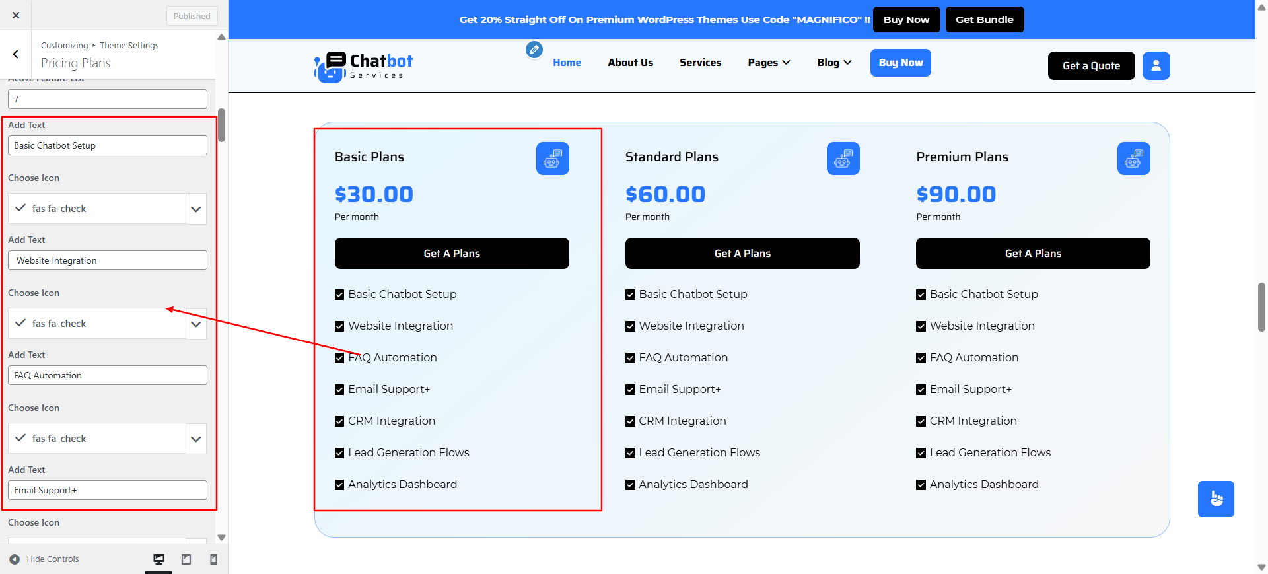This screenshot has width=1268, height=574.
Task: Open the Services menu item
Action: (701, 63)
